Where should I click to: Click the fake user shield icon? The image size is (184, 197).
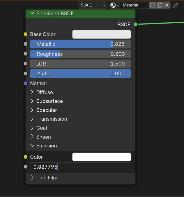click(152, 5)
